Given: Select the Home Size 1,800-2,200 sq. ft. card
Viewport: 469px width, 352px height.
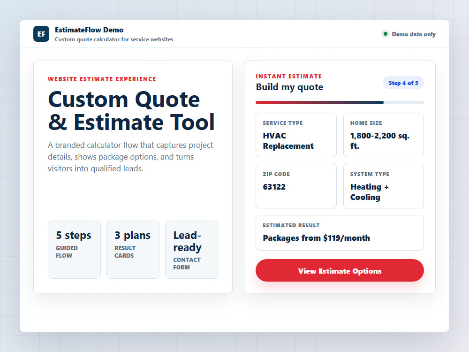Looking at the screenshot, I should tap(384, 135).
